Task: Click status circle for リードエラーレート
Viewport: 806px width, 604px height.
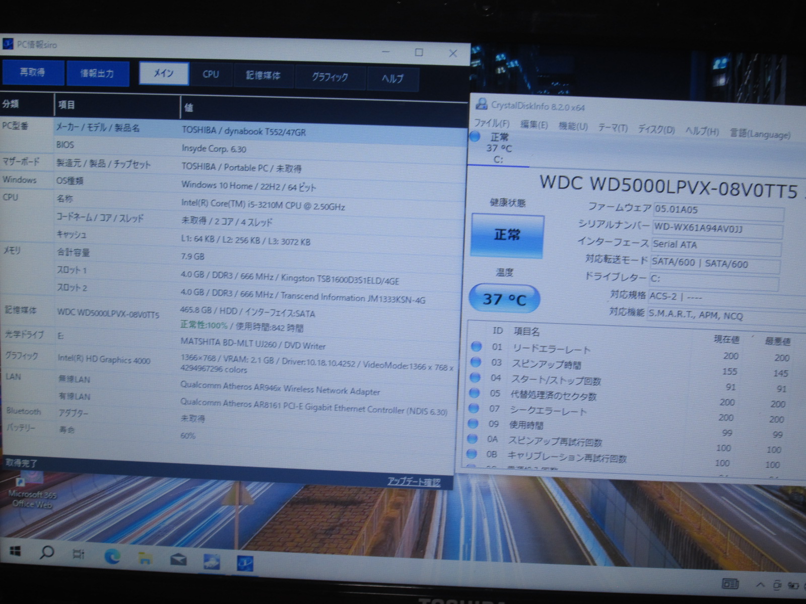Action: (476, 346)
